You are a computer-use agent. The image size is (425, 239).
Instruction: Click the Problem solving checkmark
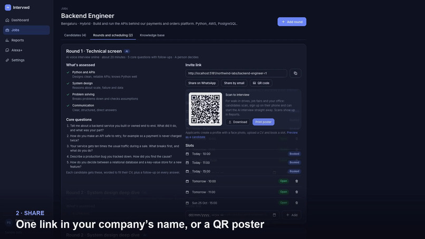(68, 94)
